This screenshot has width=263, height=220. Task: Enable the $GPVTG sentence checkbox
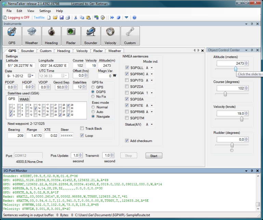[127, 80]
